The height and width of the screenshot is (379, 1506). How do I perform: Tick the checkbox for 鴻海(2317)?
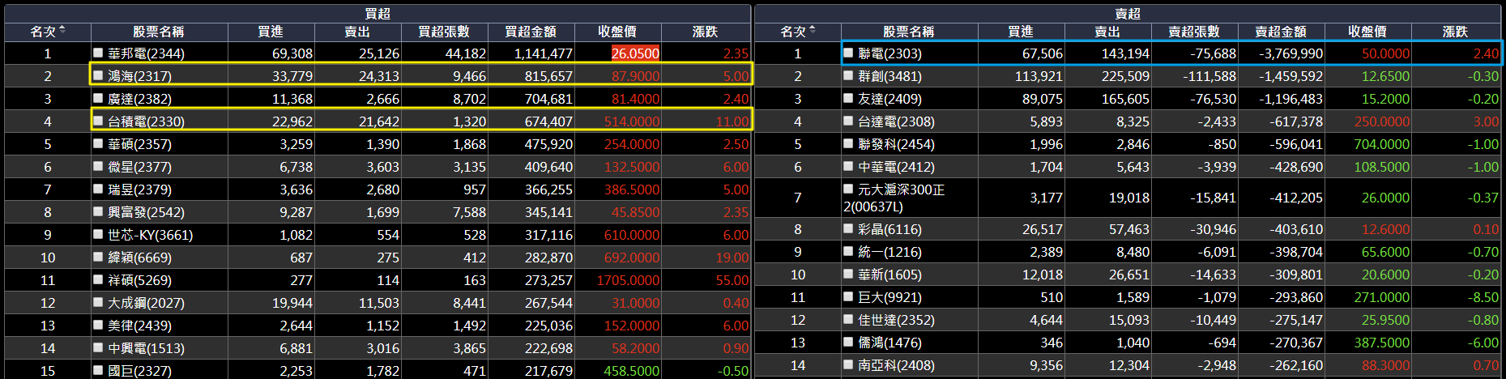coord(98,75)
